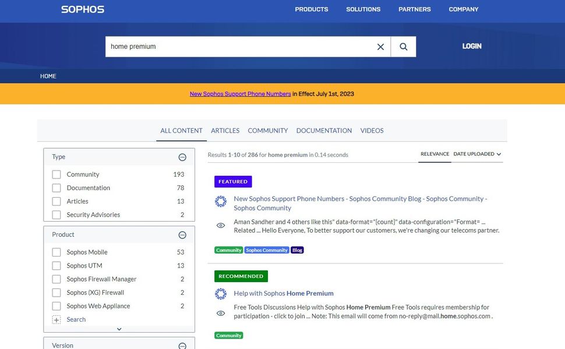Image resolution: width=565 pixels, height=349 pixels.
Task: Click the eye icon on the Home Premium result
Action: (220, 313)
